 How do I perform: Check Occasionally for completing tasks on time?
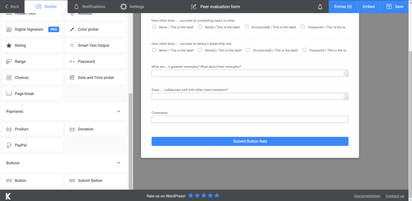coord(247,27)
